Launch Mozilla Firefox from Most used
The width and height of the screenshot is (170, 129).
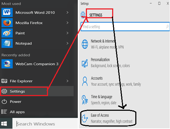(x=35, y=23)
